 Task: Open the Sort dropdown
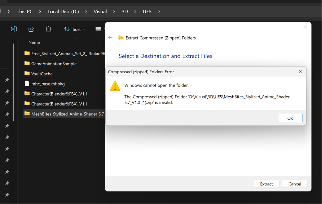(x=75, y=29)
